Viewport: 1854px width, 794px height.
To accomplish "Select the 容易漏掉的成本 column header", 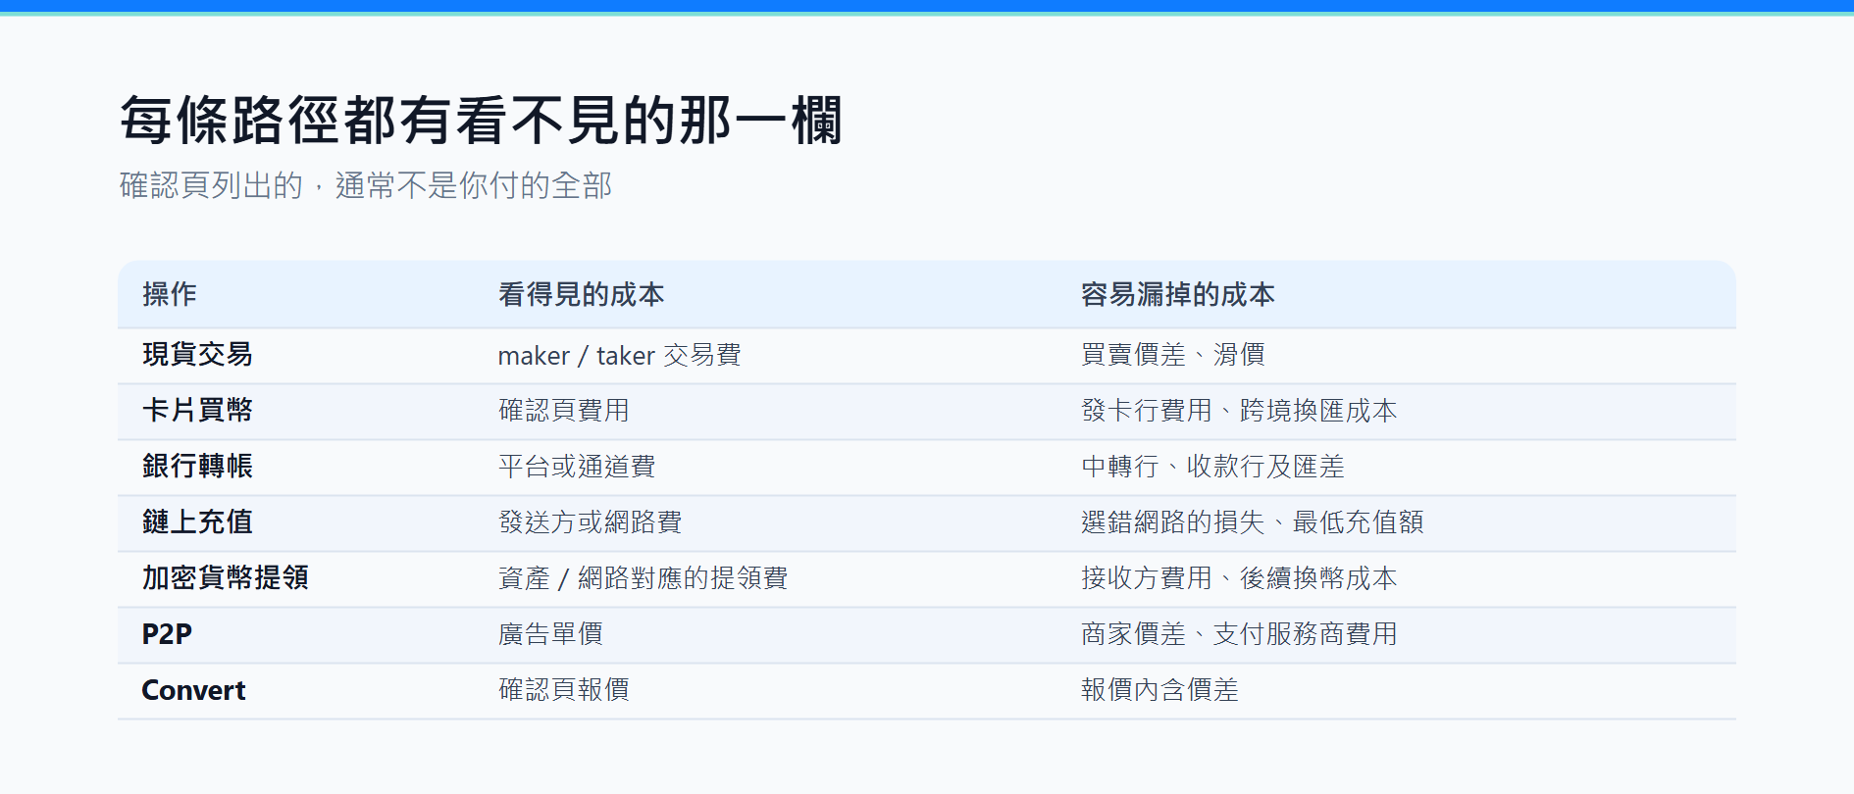I will pos(1177,294).
